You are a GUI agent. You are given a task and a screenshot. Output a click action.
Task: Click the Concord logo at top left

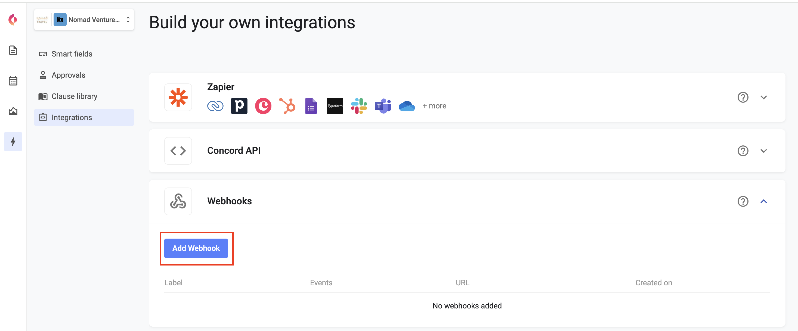tap(13, 20)
